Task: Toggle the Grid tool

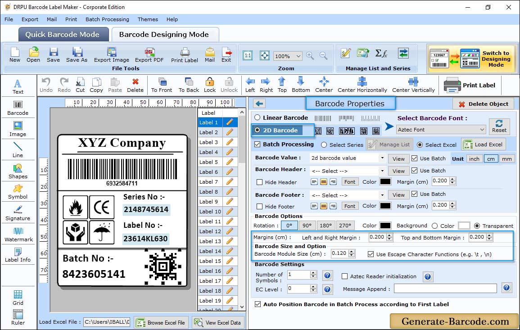Action: point(18,298)
